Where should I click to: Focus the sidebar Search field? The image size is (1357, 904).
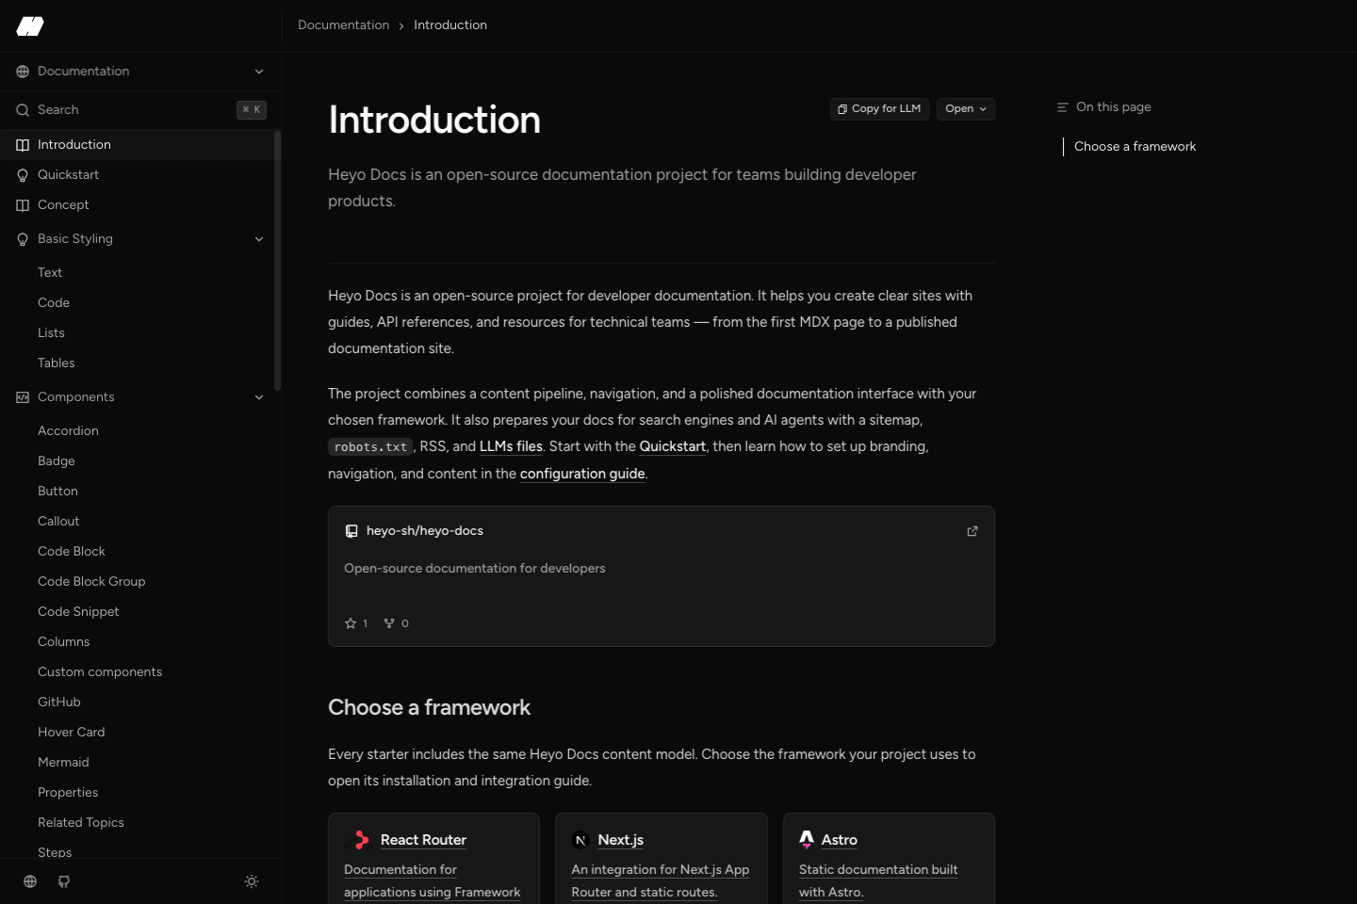coord(140,110)
